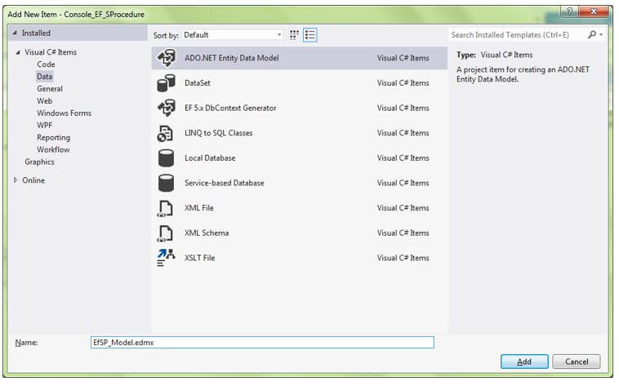Click Visual C# Items in the DataSet row

coord(403,83)
